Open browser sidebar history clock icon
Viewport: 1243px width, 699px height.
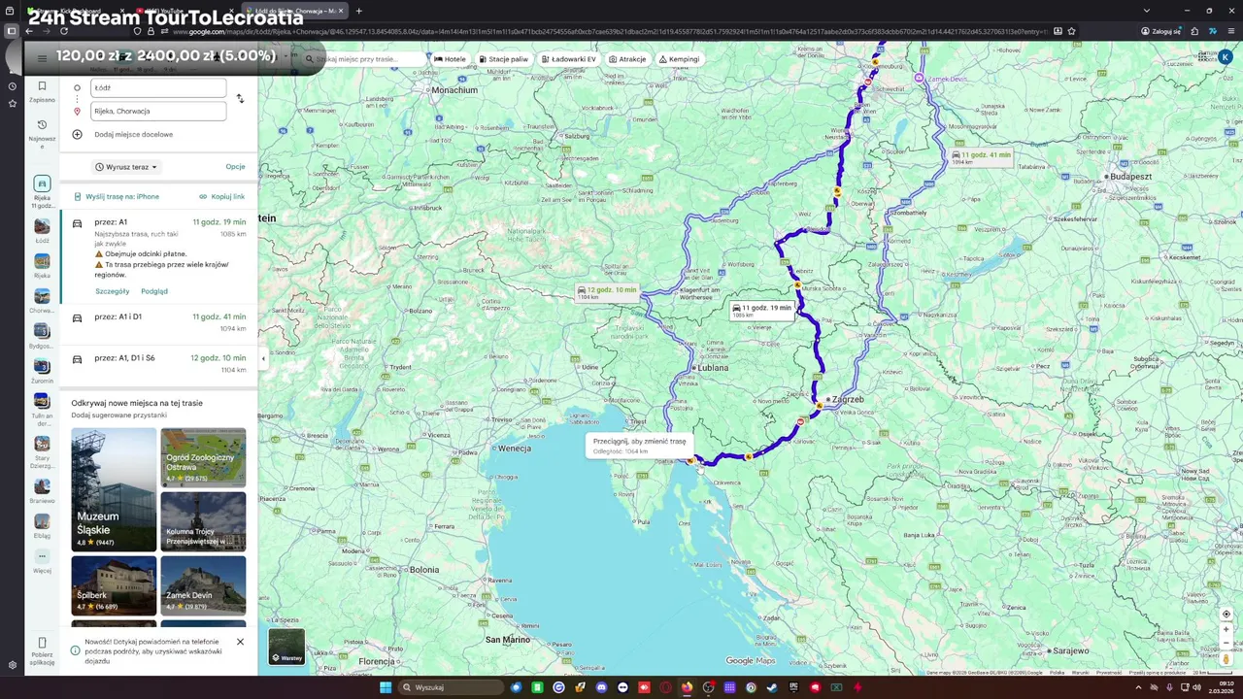pyautogui.click(x=12, y=86)
